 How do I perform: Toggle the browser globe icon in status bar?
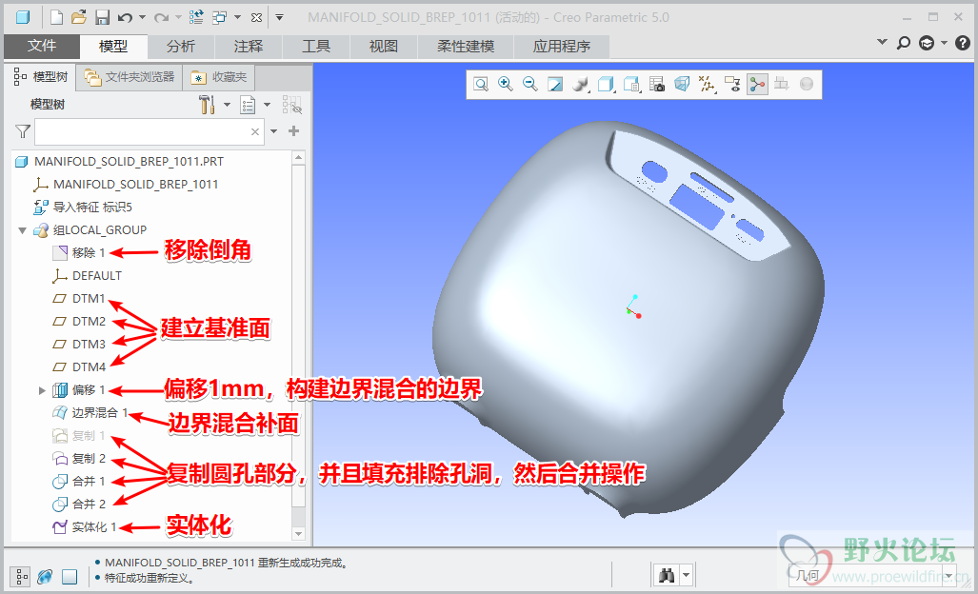pyautogui.click(x=45, y=577)
